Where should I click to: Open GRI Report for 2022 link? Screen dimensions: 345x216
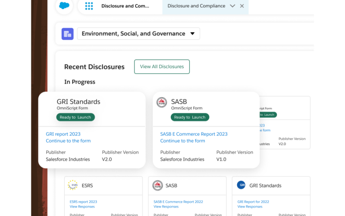point(253,202)
